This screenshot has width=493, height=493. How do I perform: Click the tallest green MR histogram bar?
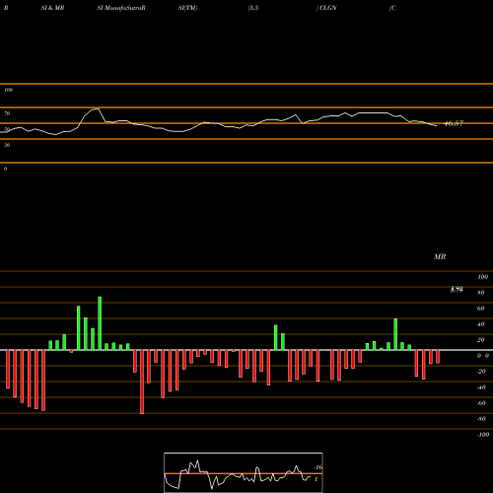click(100, 323)
